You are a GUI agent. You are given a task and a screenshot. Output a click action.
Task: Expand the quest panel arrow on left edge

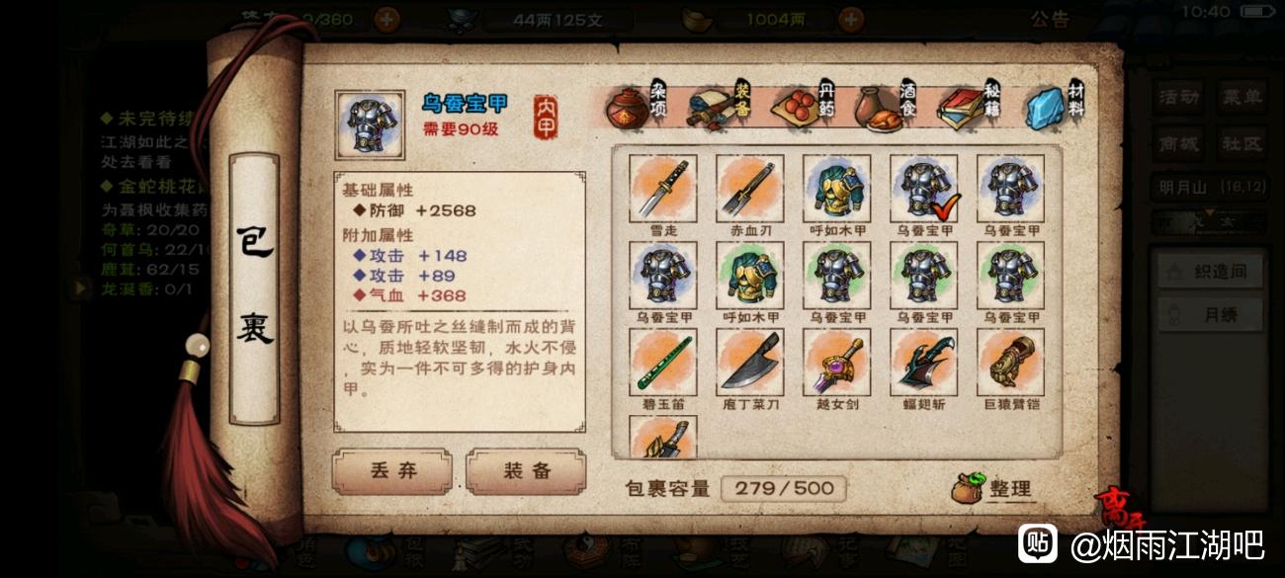79,288
